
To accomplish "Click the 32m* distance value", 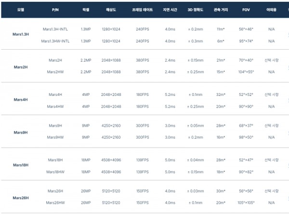I will [x=221, y=94].
